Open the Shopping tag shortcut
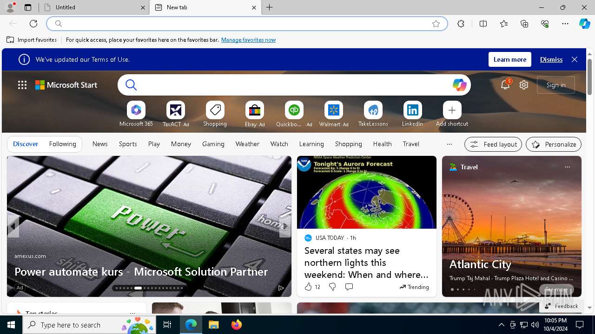This screenshot has height=334, width=595. click(x=215, y=114)
